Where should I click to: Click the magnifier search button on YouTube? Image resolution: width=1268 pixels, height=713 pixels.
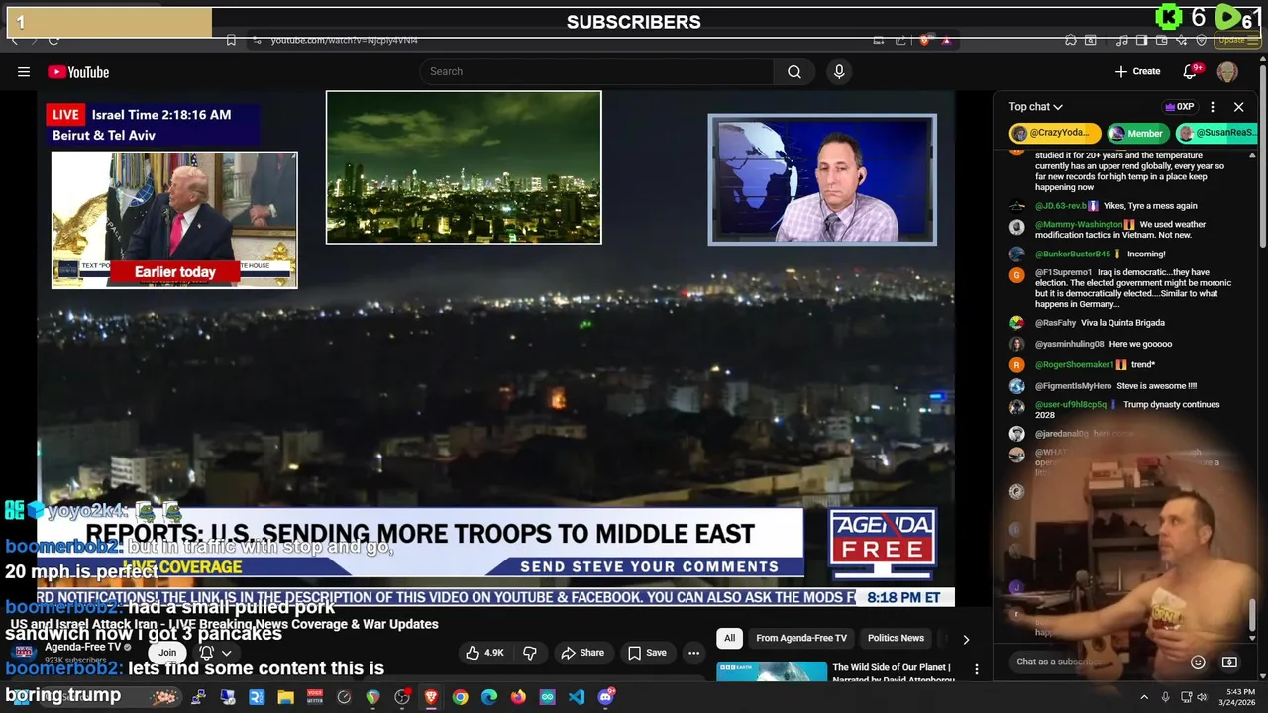pos(794,71)
